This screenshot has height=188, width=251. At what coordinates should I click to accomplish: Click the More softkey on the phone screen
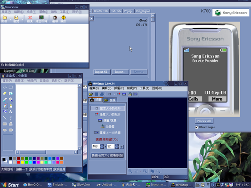(x=217, y=99)
